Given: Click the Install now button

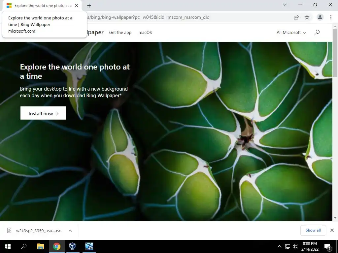Looking at the screenshot, I should pos(43,113).
